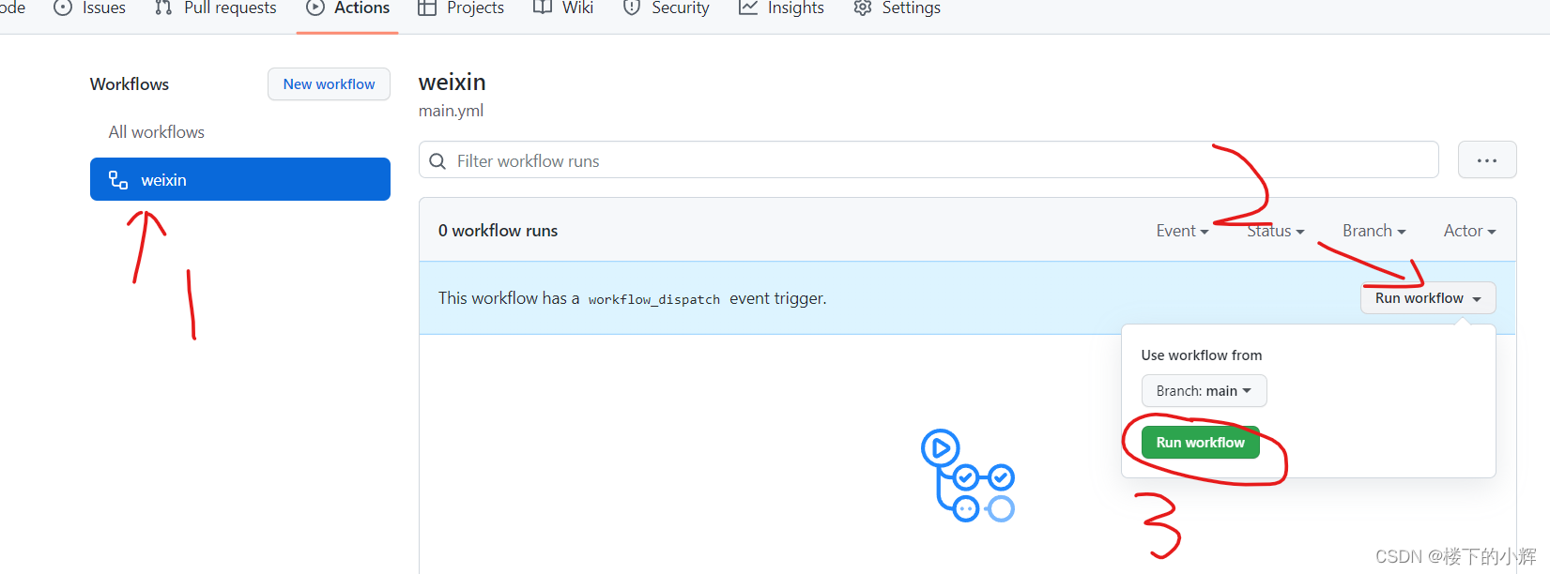Open the Branch: main selector
1550x574 pixels.
1204,391
